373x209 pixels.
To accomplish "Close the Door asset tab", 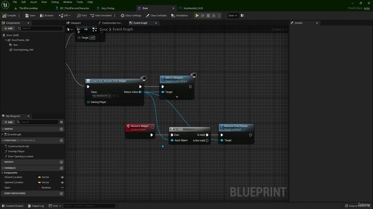I will pos(173,8).
